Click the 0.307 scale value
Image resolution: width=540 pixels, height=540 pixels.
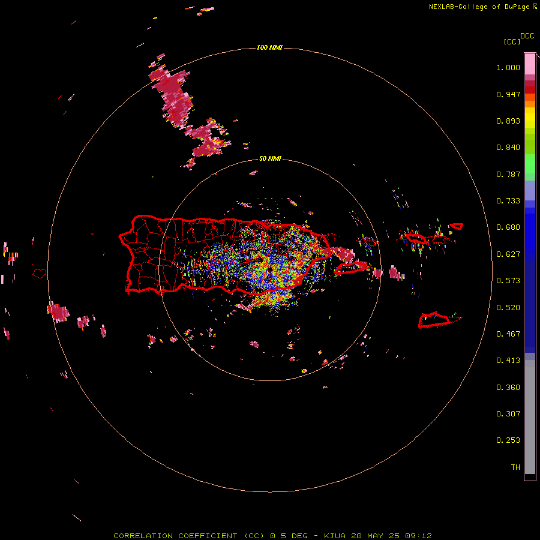click(508, 414)
